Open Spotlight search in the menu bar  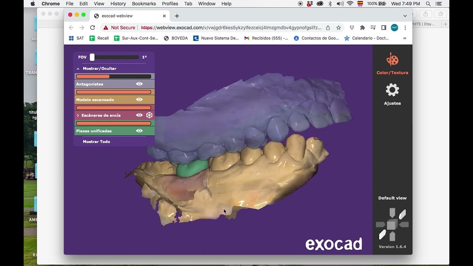click(428, 4)
